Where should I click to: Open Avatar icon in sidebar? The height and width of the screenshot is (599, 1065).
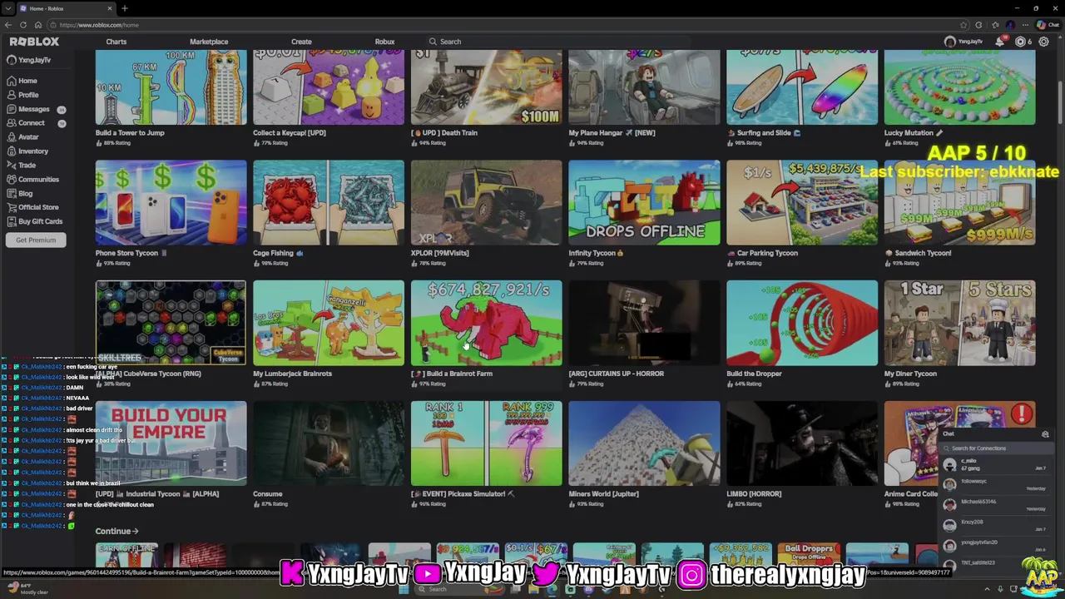pos(11,137)
